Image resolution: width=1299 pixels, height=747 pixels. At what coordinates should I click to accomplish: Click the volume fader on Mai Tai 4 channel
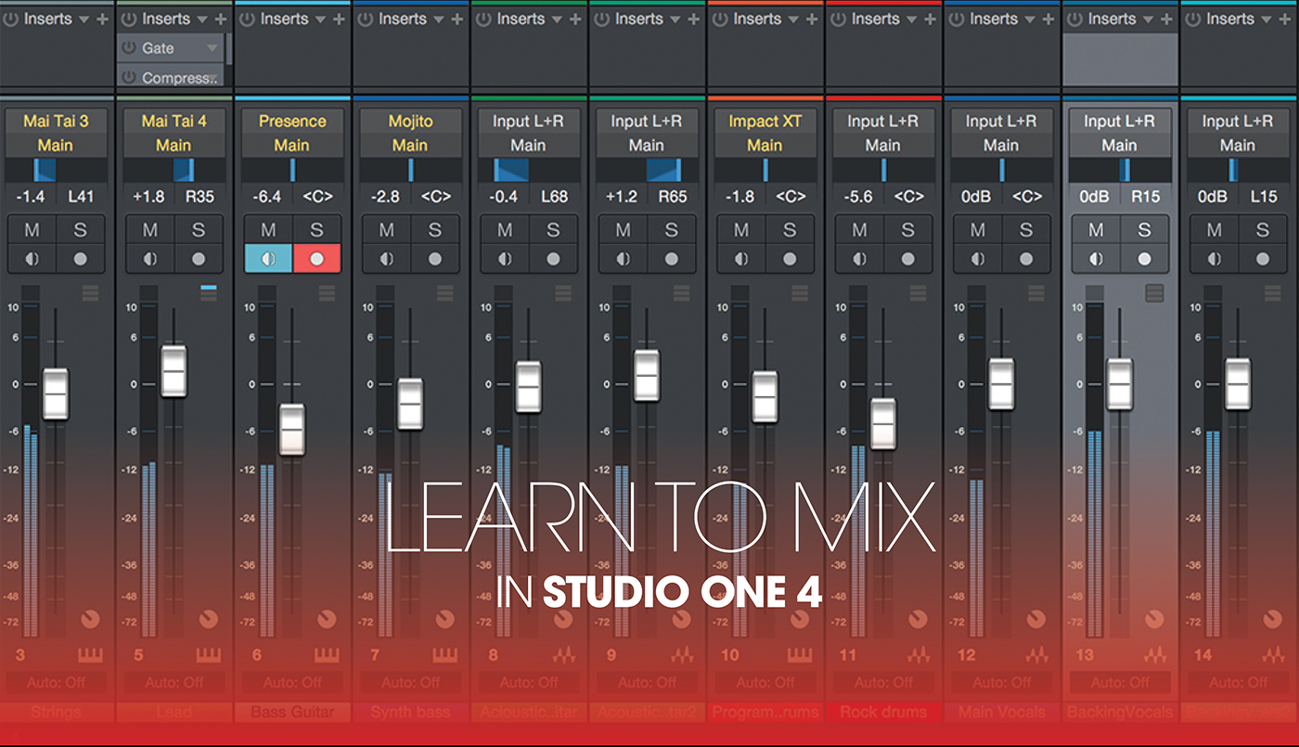tap(174, 371)
